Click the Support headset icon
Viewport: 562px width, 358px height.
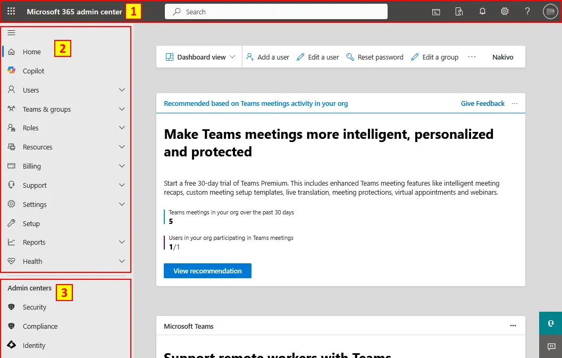[x=12, y=185]
